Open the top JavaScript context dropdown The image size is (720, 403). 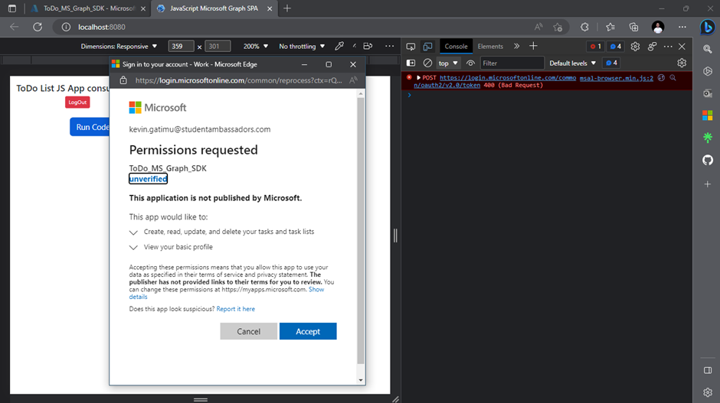(x=448, y=63)
